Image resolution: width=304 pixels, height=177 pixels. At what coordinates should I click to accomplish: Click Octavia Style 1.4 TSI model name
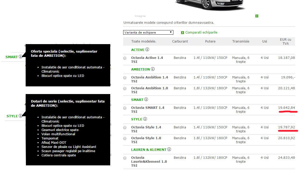(x=146, y=129)
